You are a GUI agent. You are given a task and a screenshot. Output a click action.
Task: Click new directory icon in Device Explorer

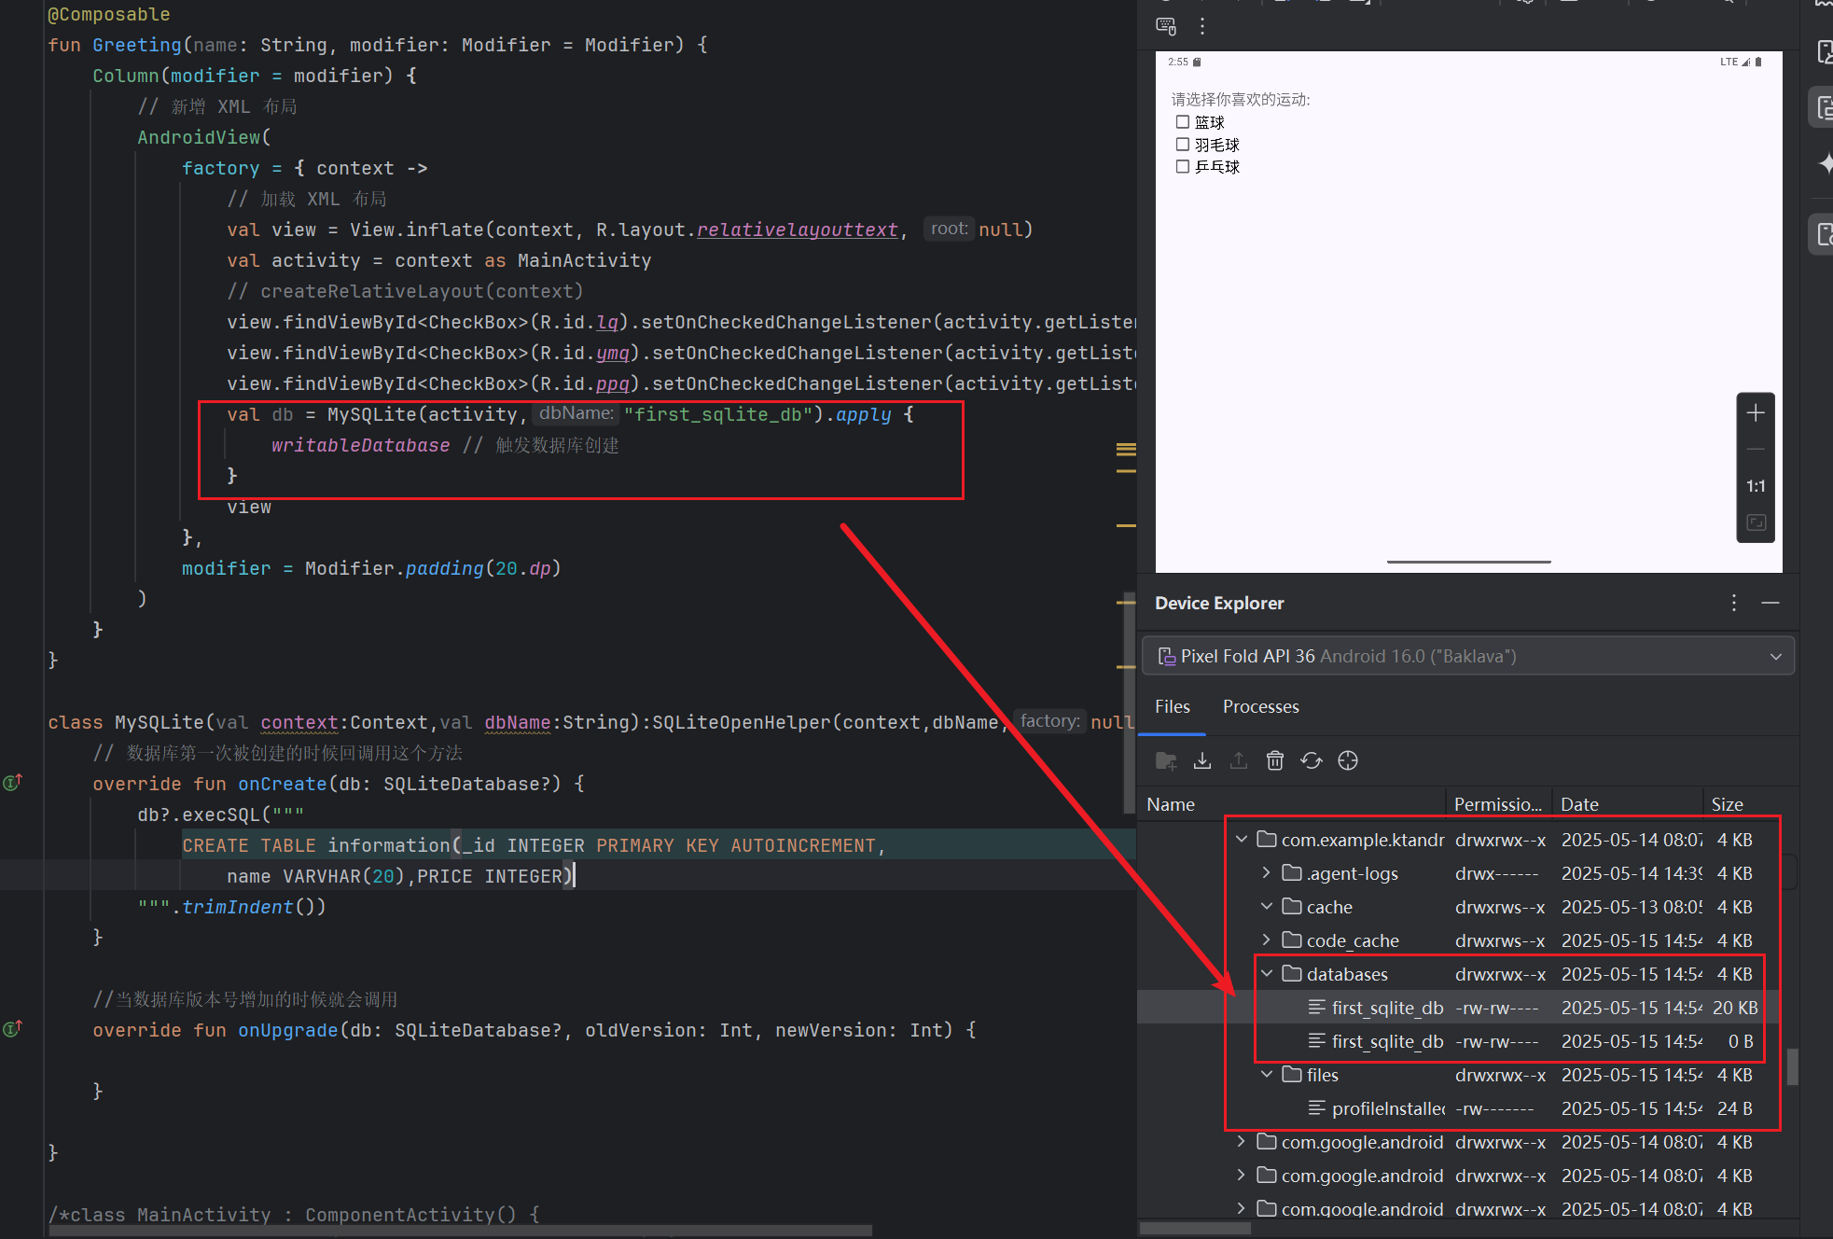tap(1166, 761)
